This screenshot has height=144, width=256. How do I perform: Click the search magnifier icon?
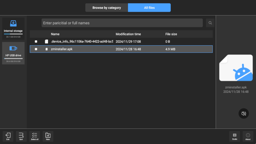pos(210,23)
